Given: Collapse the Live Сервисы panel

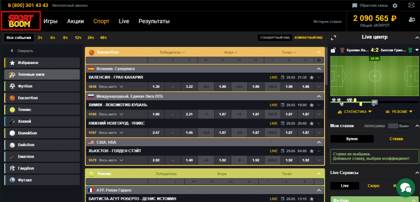Looking at the screenshot, I should [x=417, y=173].
